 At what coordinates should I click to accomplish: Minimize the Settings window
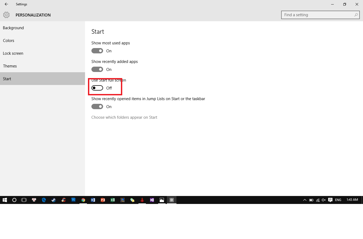[x=332, y=4]
